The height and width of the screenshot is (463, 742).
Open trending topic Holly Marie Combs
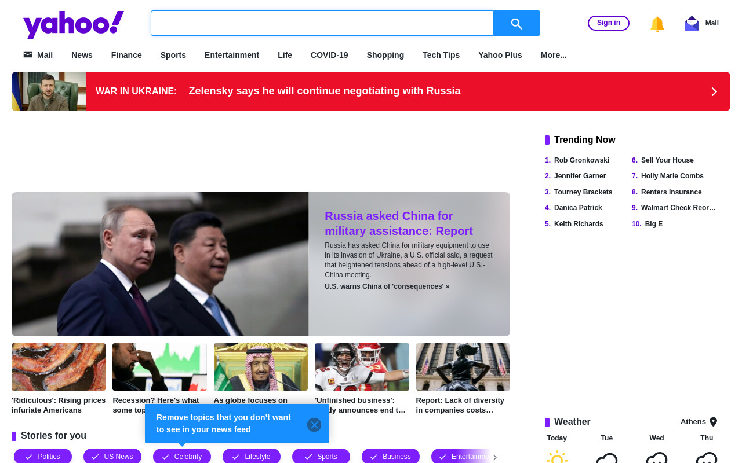click(672, 176)
